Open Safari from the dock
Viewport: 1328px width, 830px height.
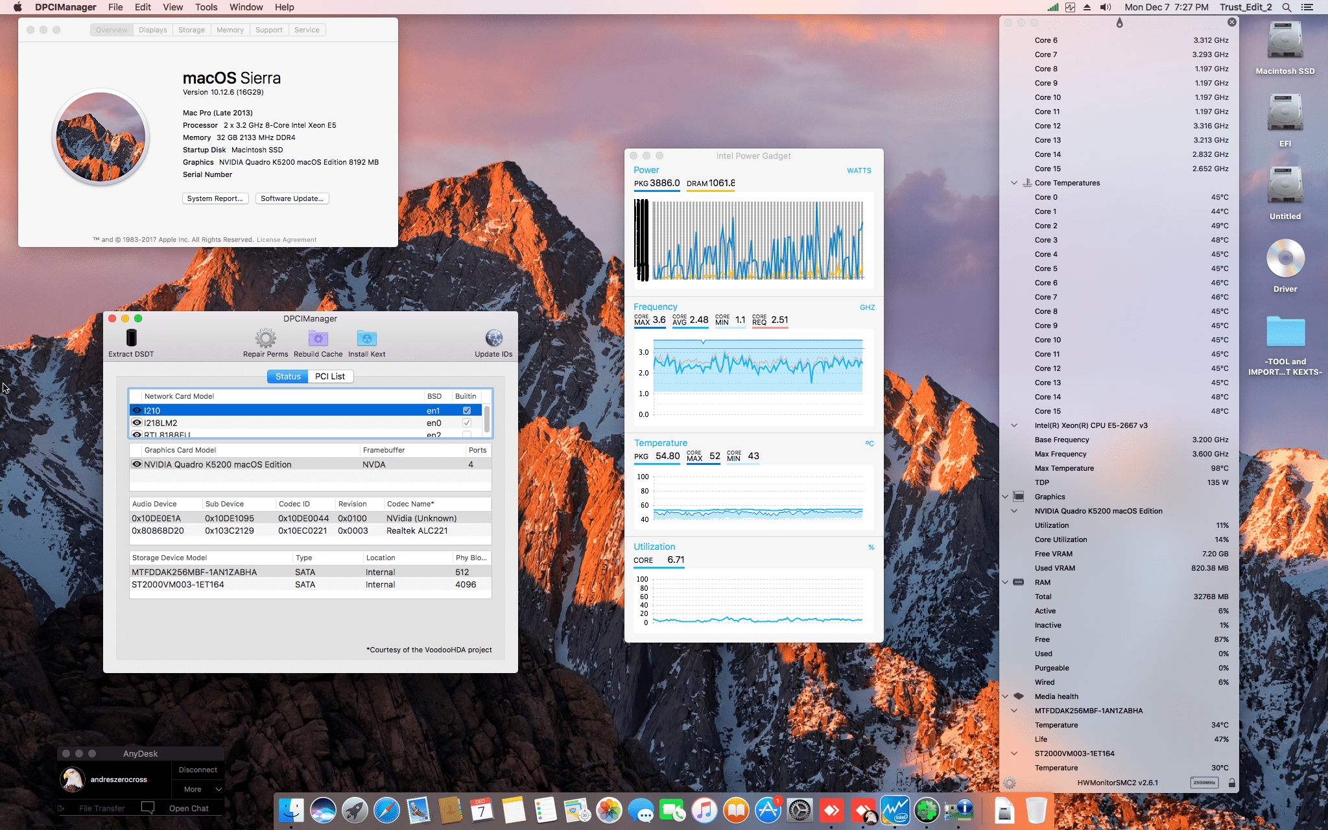pyautogui.click(x=386, y=810)
